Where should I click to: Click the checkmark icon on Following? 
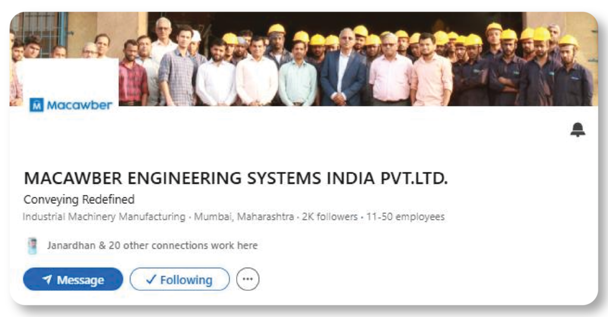pyautogui.click(x=151, y=279)
